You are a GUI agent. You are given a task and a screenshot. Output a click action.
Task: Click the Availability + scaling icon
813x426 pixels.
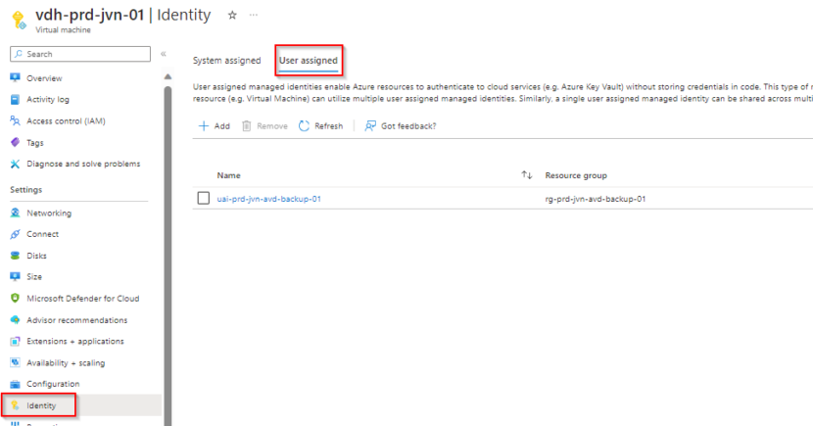point(15,362)
